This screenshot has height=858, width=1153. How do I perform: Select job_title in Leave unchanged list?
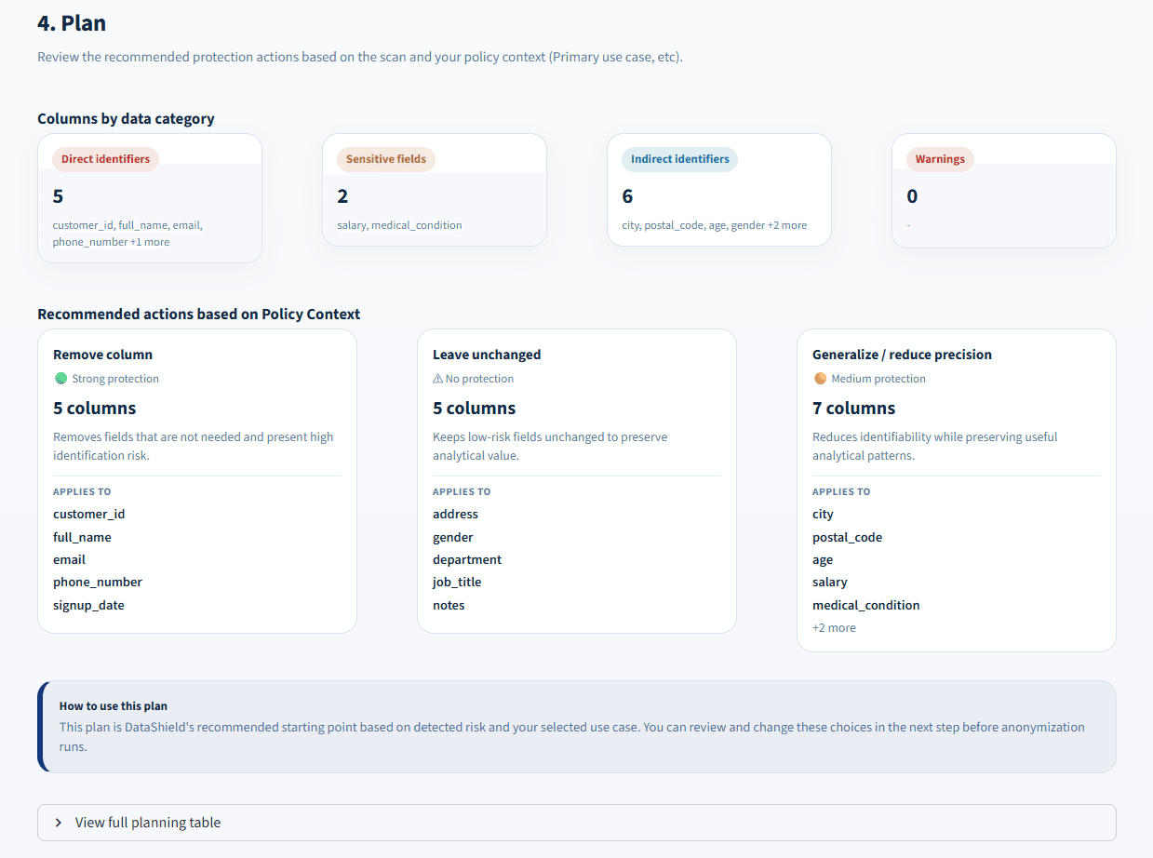[457, 583]
